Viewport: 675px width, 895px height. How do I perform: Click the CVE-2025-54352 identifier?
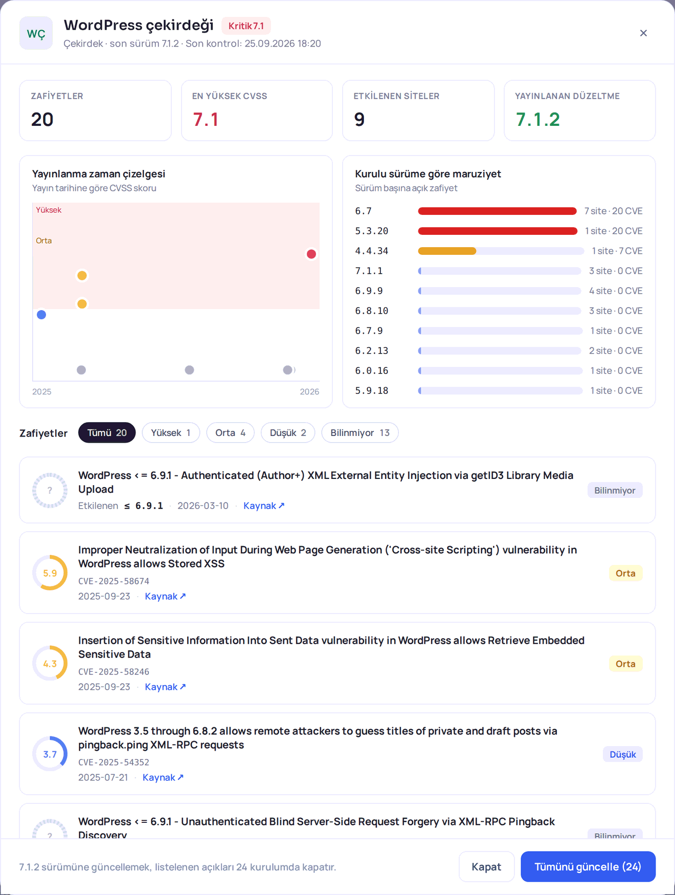[x=114, y=762]
